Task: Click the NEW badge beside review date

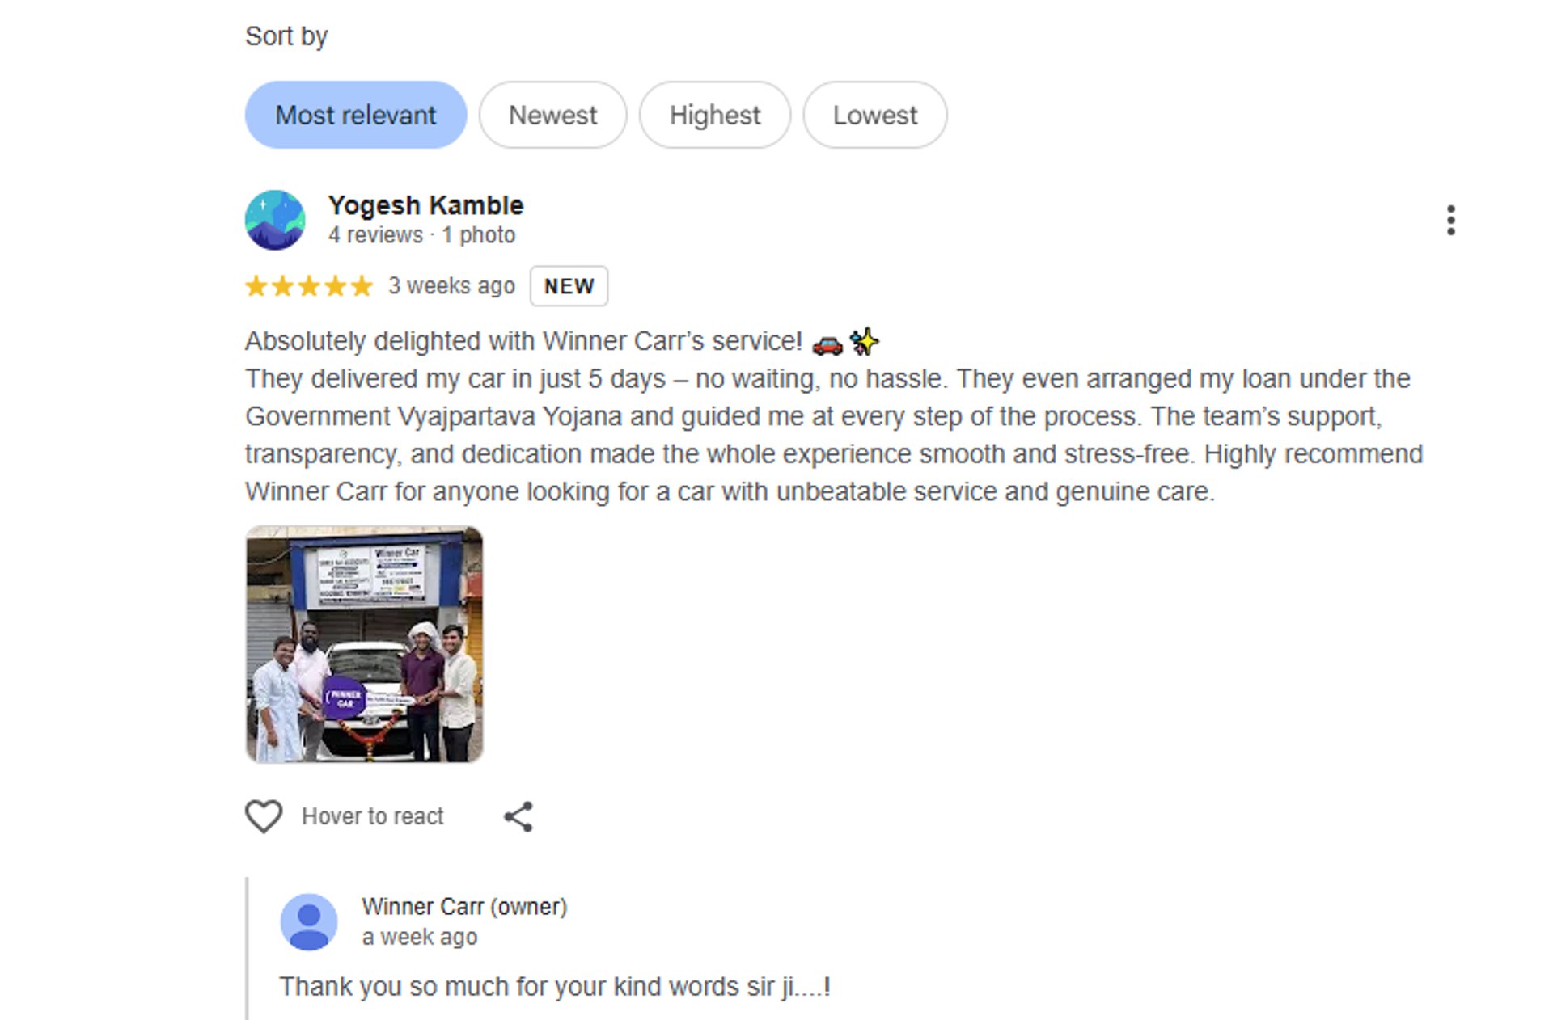Action: pyautogui.click(x=569, y=286)
